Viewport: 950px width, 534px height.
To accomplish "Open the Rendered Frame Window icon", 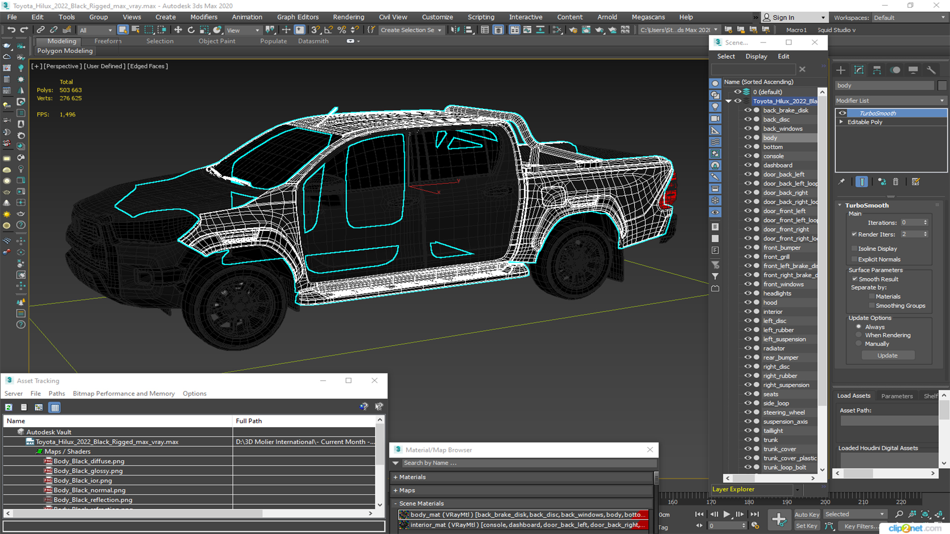I will coord(586,30).
